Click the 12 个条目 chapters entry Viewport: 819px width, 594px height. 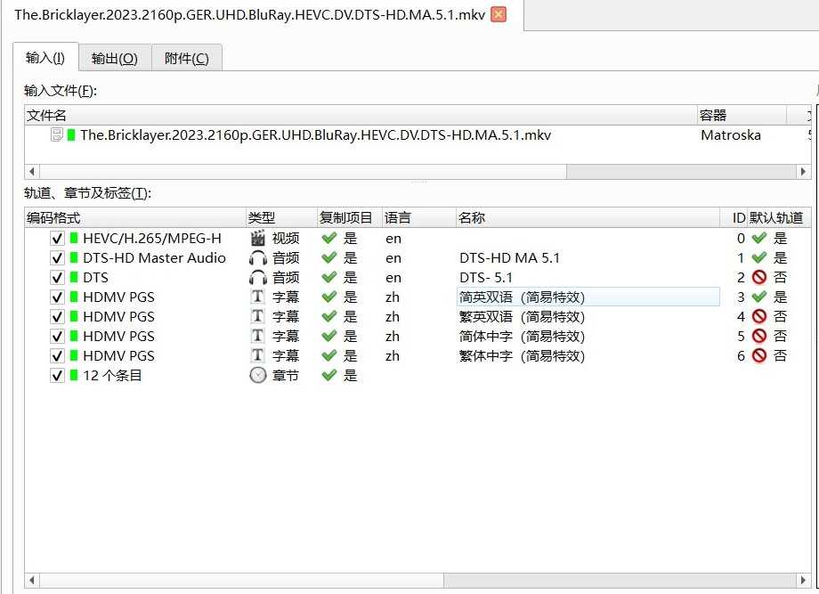pos(112,375)
